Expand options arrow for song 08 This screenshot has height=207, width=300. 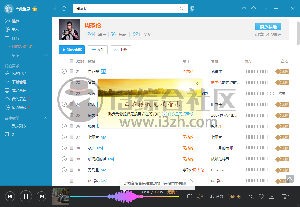pyautogui.click(x=64, y=148)
